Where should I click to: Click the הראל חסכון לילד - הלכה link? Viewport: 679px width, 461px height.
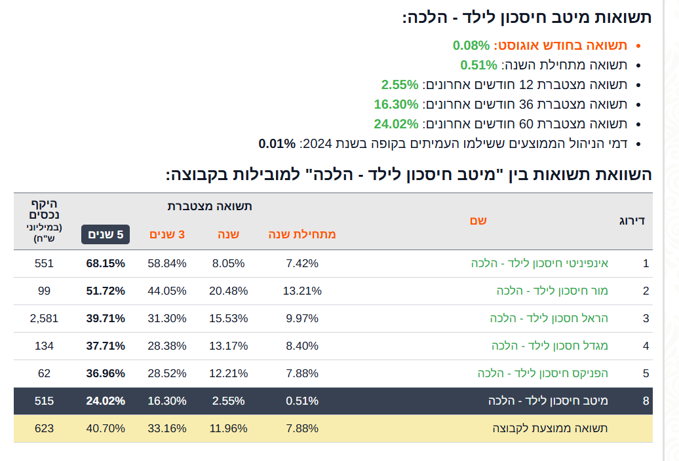tap(549, 318)
